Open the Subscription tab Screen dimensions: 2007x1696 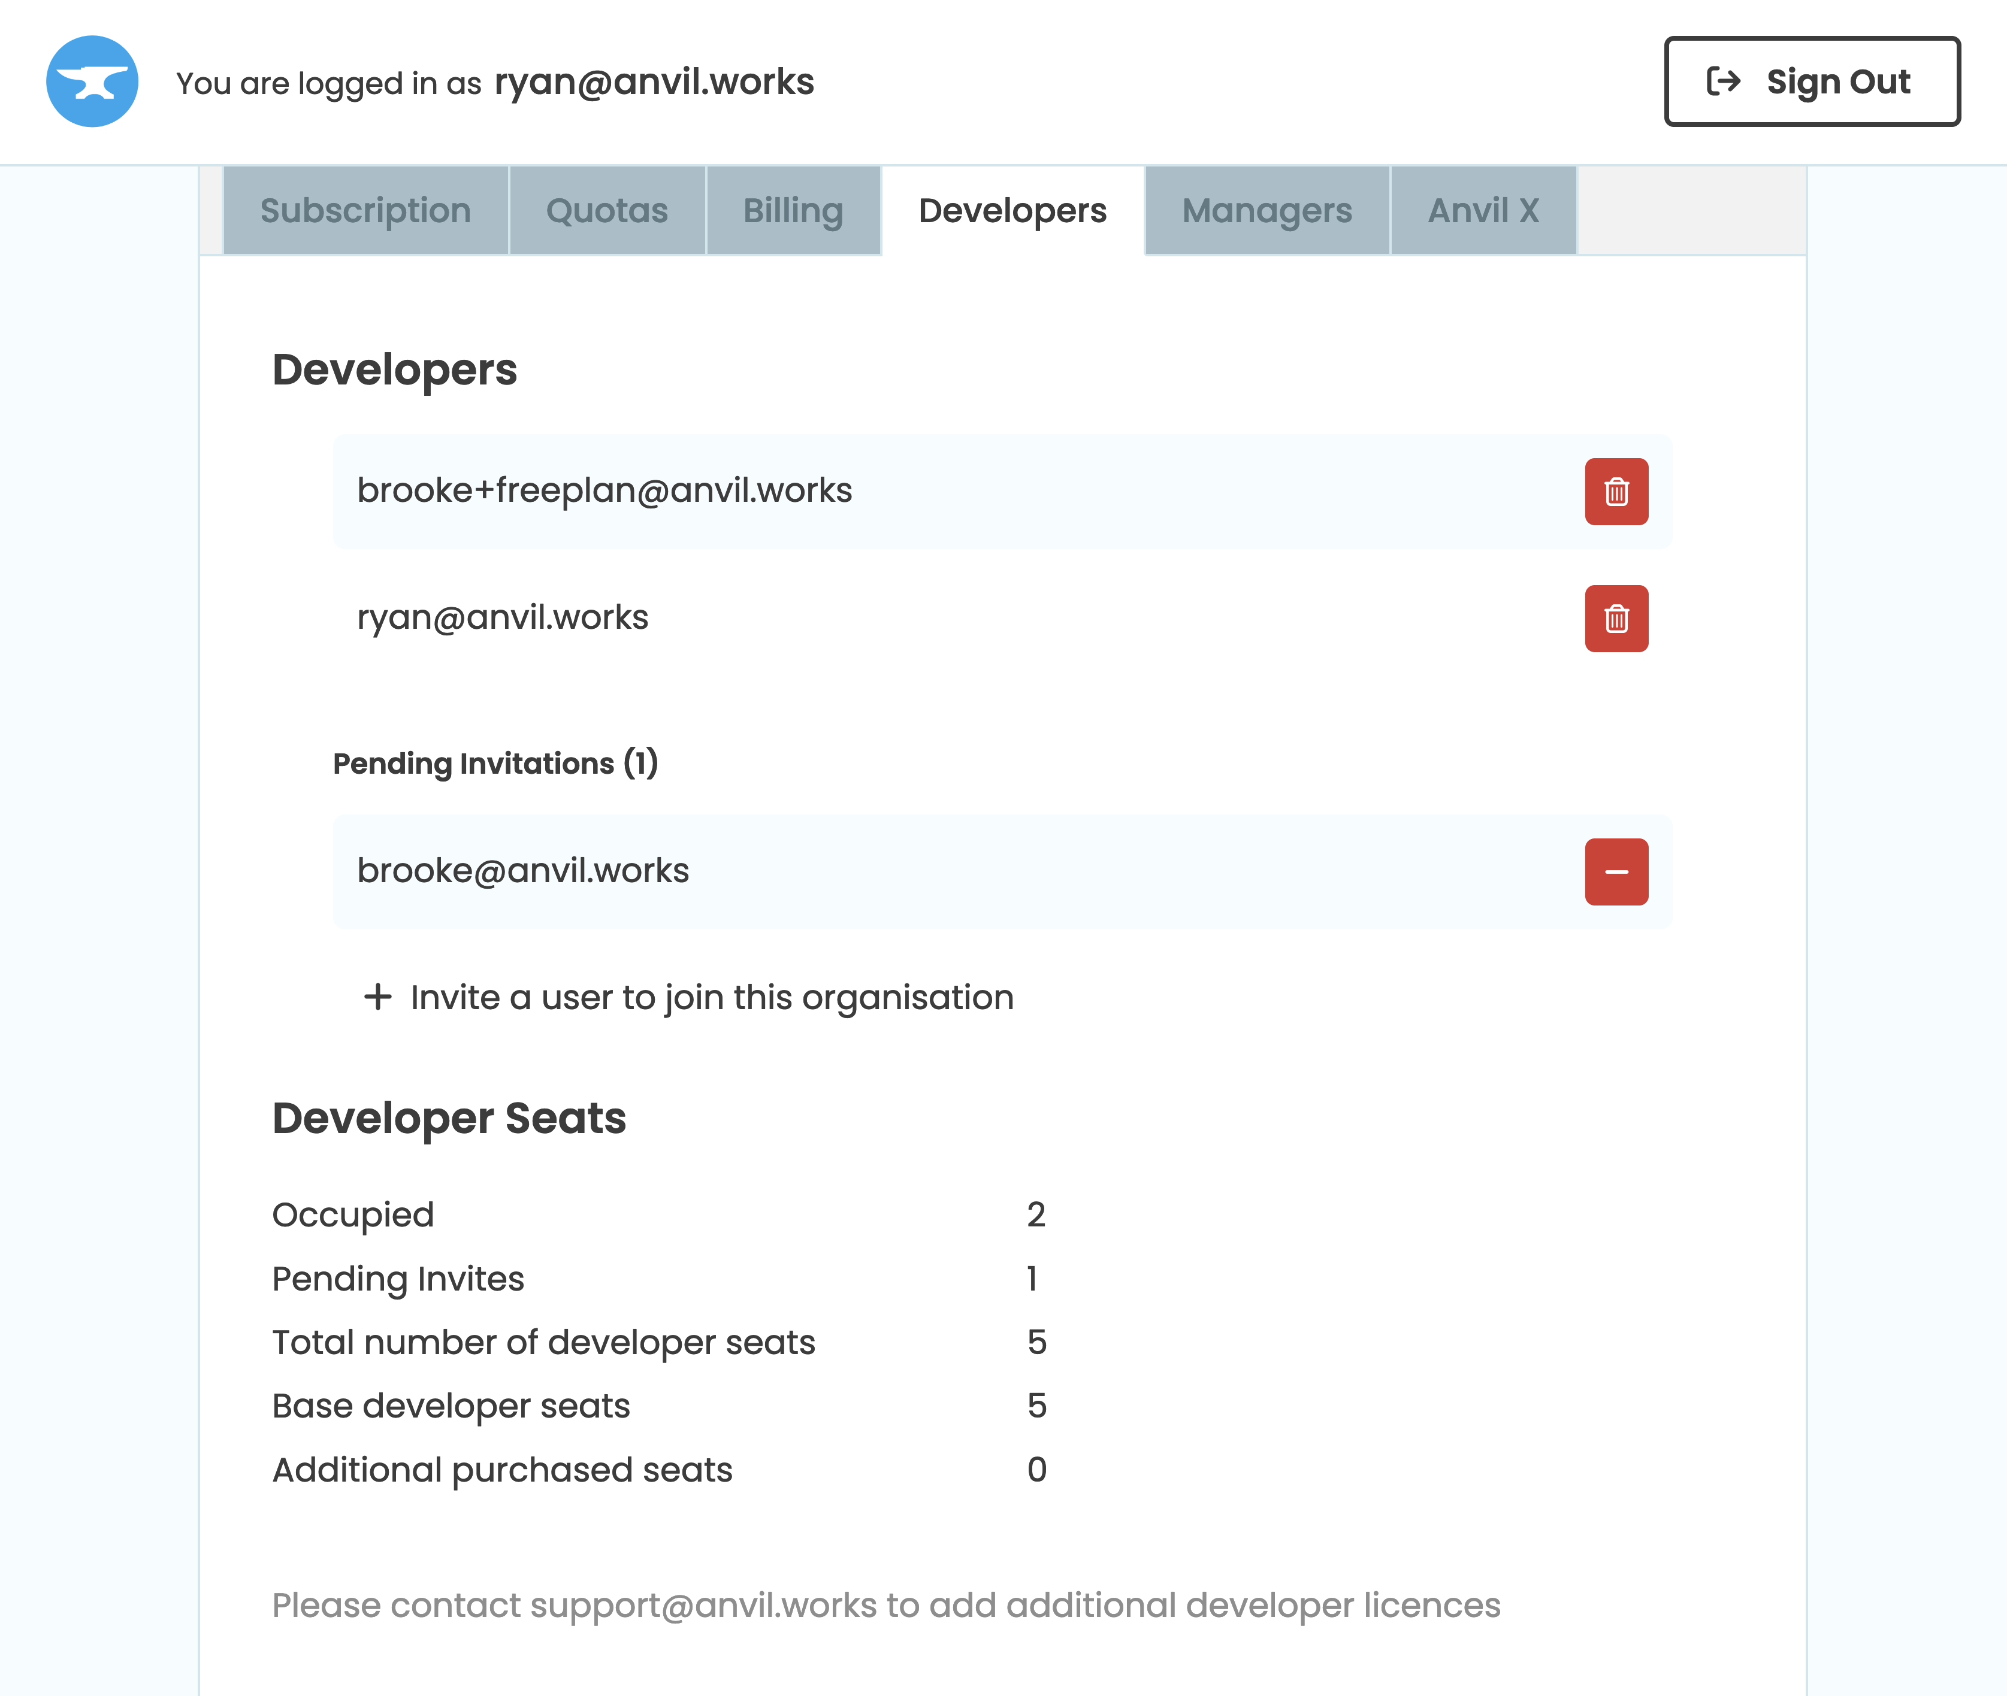point(365,211)
